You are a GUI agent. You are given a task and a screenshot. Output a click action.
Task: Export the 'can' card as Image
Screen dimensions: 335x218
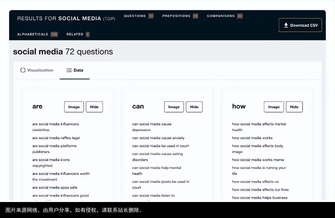[x=174, y=107]
